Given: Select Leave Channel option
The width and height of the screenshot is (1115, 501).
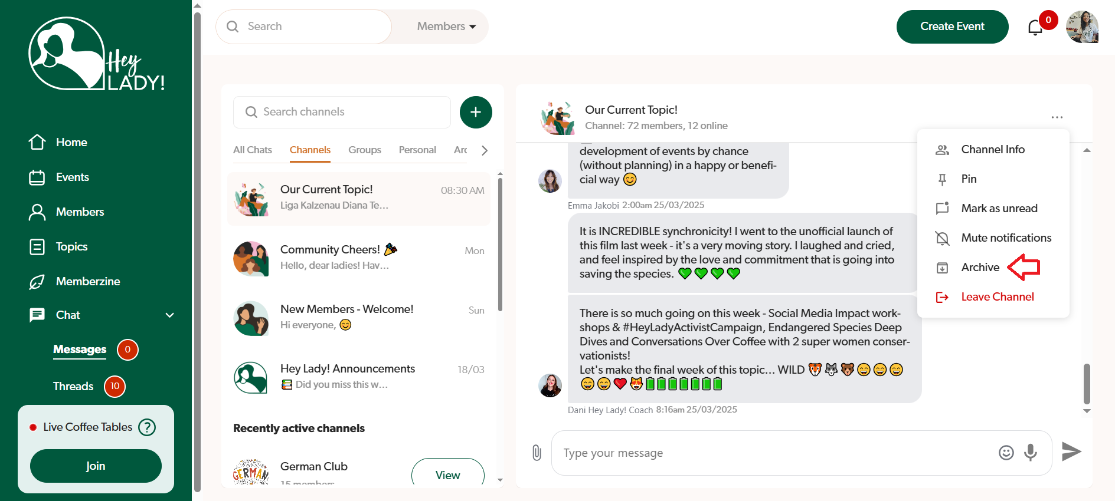Looking at the screenshot, I should (x=993, y=297).
